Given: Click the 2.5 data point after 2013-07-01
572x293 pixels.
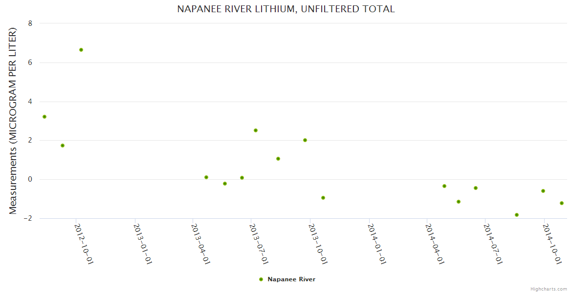Looking at the screenshot, I should (x=256, y=130).
